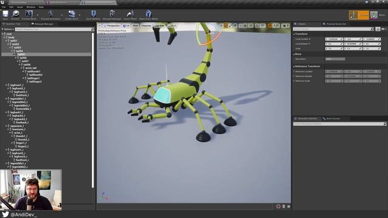Open the Skeleton Tree Options dropdown
The image size is (388, 218).
click(x=8, y=29)
